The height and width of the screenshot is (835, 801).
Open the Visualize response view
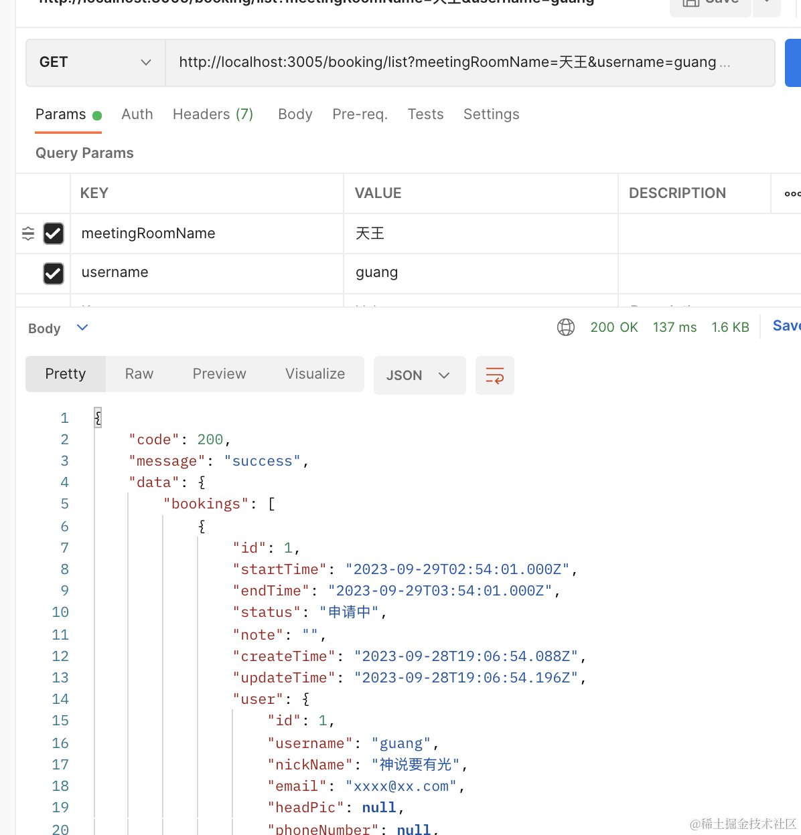point(315,374)
